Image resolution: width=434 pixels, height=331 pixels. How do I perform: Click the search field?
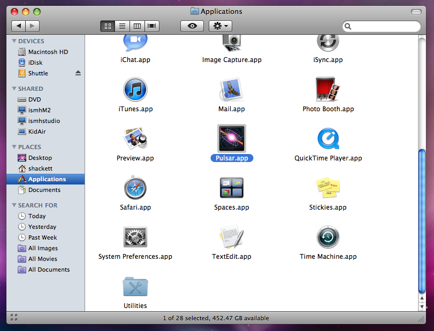[x=382, y=26]
